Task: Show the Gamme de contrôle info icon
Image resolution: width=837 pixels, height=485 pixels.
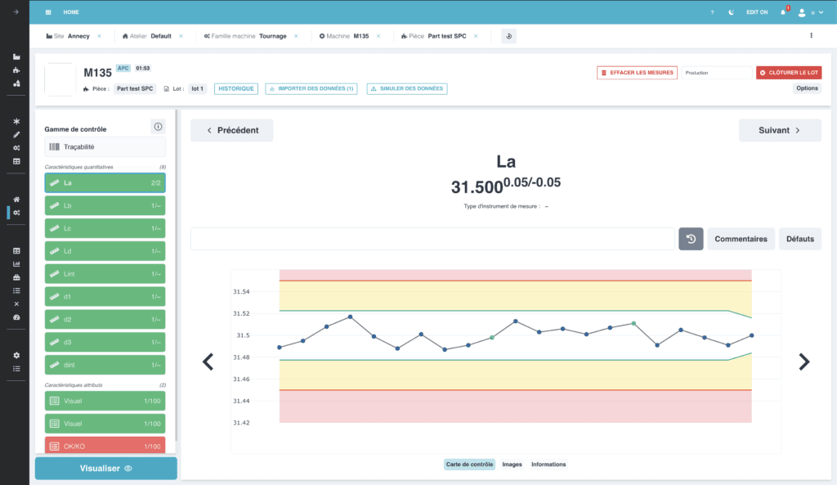Action: click(158, 127)
